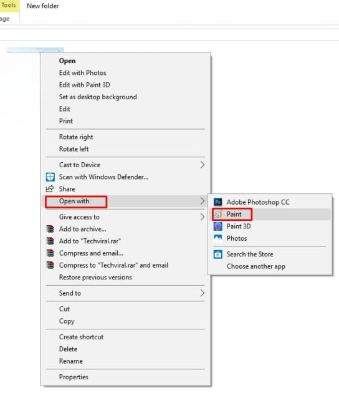This screenshot has height=393, width=339.
Task: Select Set as desktop background
Action: click(98, 97)
